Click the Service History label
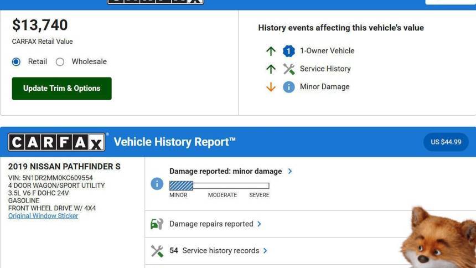The image size is (476, 268). pyautogui.click(x=325, y=69)
